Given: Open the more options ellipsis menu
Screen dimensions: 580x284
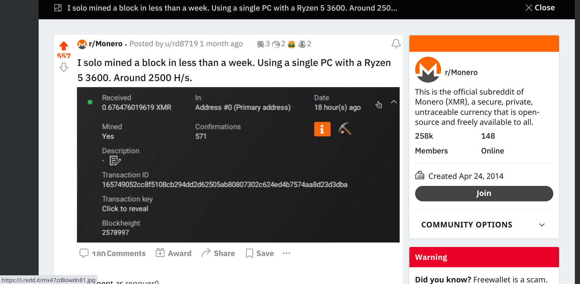Looking at the screenshot, I should (x=286, y=253).
